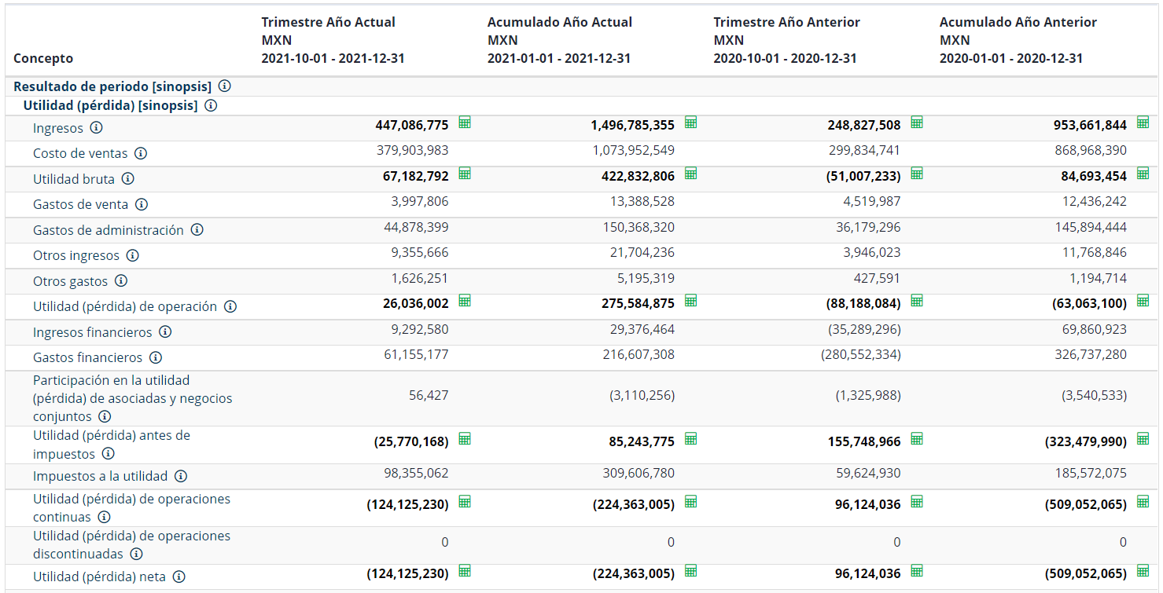The height and width of the screenshot is (593, 1163).
Task: Click calculator icon beside pre-tax loss (323,479,990)
Action: [x=1143, y=439]
